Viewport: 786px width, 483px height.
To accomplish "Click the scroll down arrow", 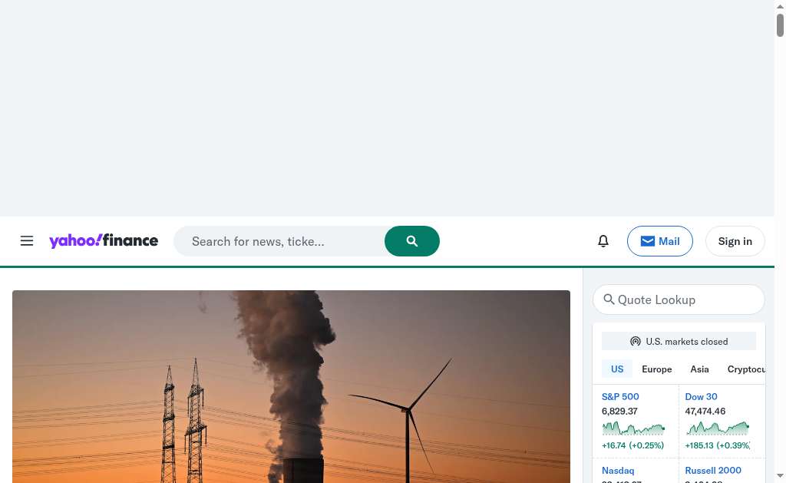I will tap(780, 476).
